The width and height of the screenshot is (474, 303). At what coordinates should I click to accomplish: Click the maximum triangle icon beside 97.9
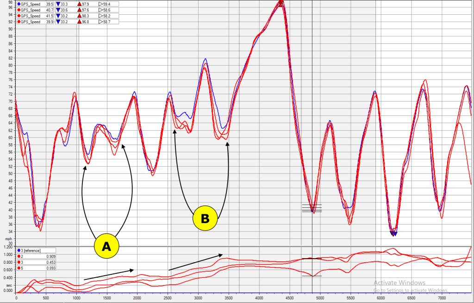pos(79,4)
